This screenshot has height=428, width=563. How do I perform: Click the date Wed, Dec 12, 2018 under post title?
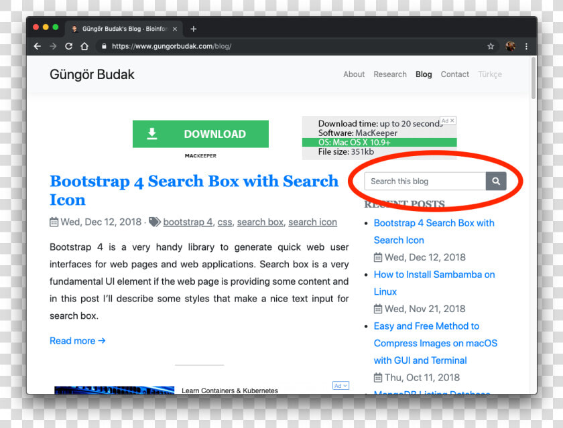click(x=101, y=222)
